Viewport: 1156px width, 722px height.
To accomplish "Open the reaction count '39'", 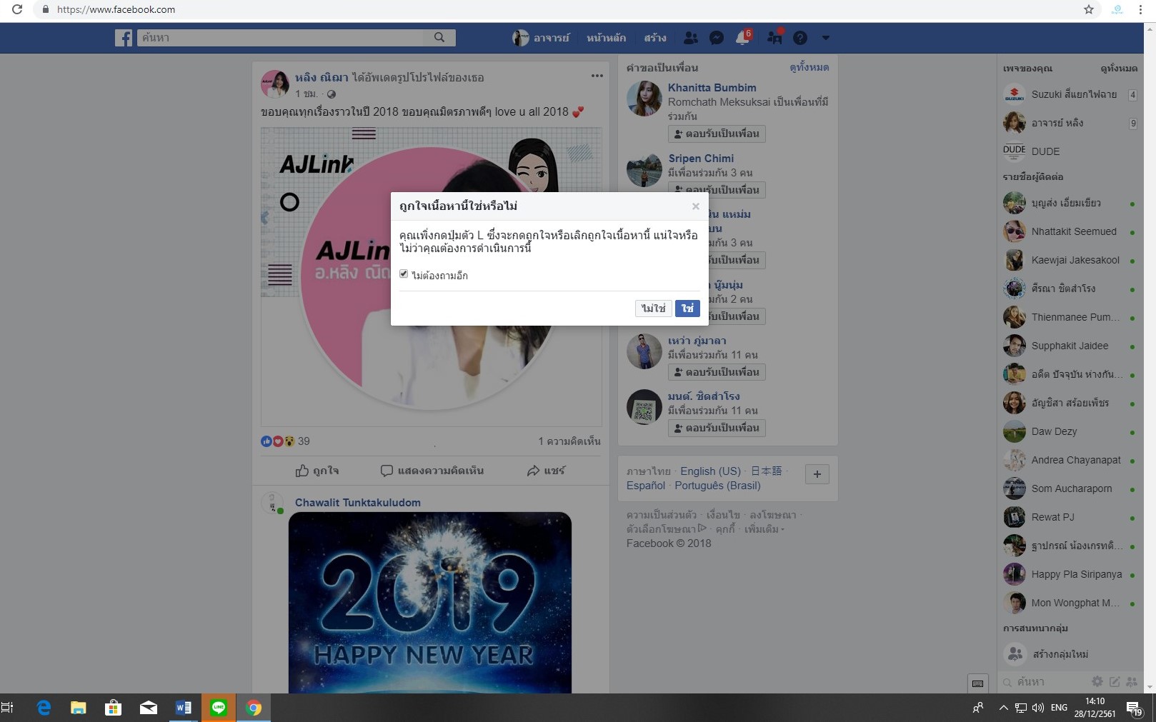I will pos(304,441).
